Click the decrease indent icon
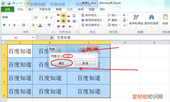Image resolution: width=170 pixels, height=102 pixels. 59,26
